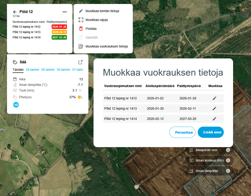Viewport: 251px width, 196px height.
Task: Click info icon beside Ilman lämpötila
Action: click(x=228, y=171)
